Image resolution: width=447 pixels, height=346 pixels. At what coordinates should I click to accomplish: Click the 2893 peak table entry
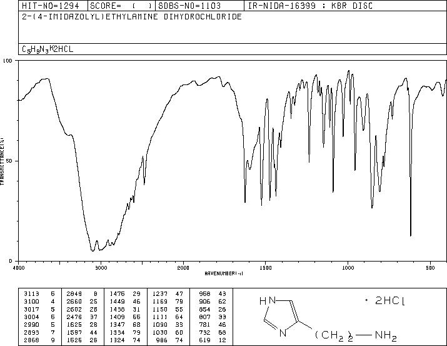click(x=31, y=332)
